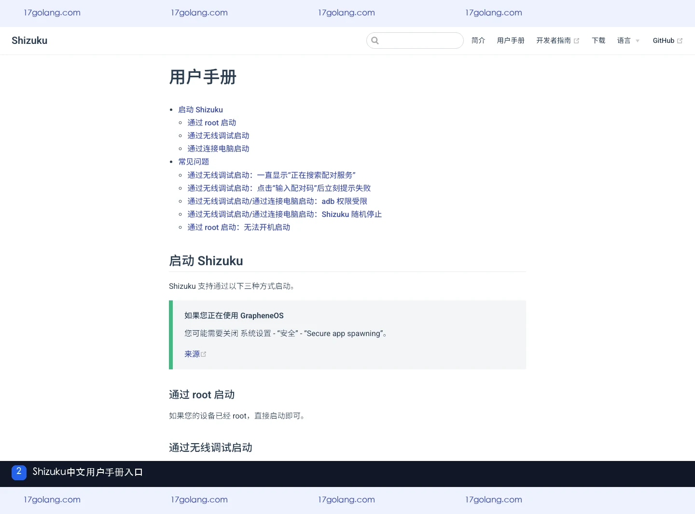The width and height of the screenshot is (695, 514).
Task: Click text Shizuku 支持通过以下三种方式启动。
Action: [232, 286]
